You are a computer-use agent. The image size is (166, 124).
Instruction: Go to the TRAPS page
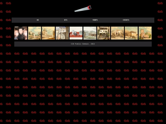click(x=95, y=20)
